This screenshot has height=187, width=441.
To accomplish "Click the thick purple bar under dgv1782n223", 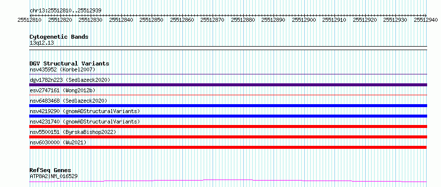I will [228, 85].
